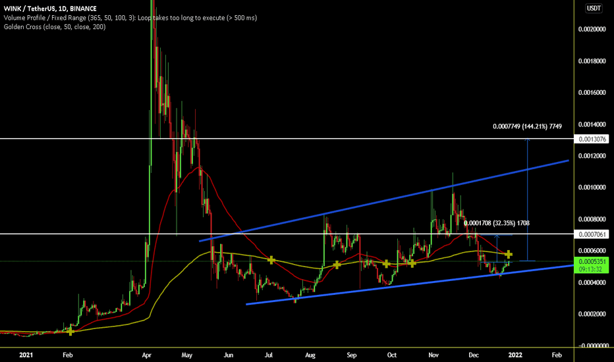Click the 0.0020000 price axis label
The height and width of the screenshot is (362, 614).
pos(592,30)
